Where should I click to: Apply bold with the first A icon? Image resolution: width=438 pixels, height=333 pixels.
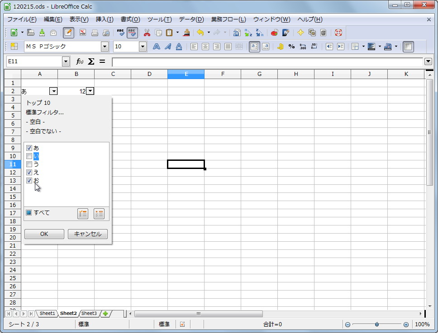157,47
